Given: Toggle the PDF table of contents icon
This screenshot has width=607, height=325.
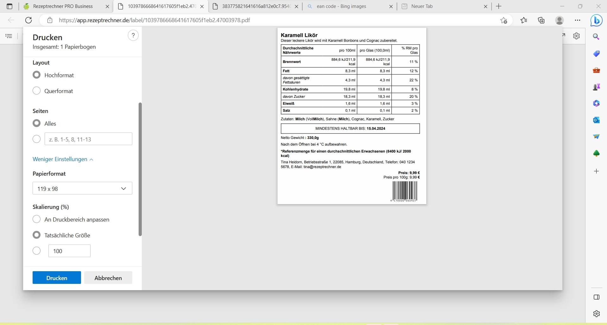Looking at the screenshot, I should click(9, 36).
